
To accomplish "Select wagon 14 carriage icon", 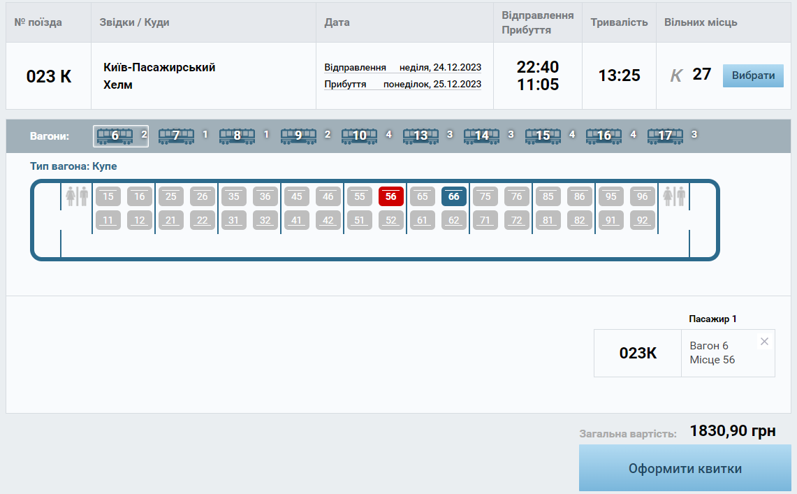I will (x=481, y=136).
